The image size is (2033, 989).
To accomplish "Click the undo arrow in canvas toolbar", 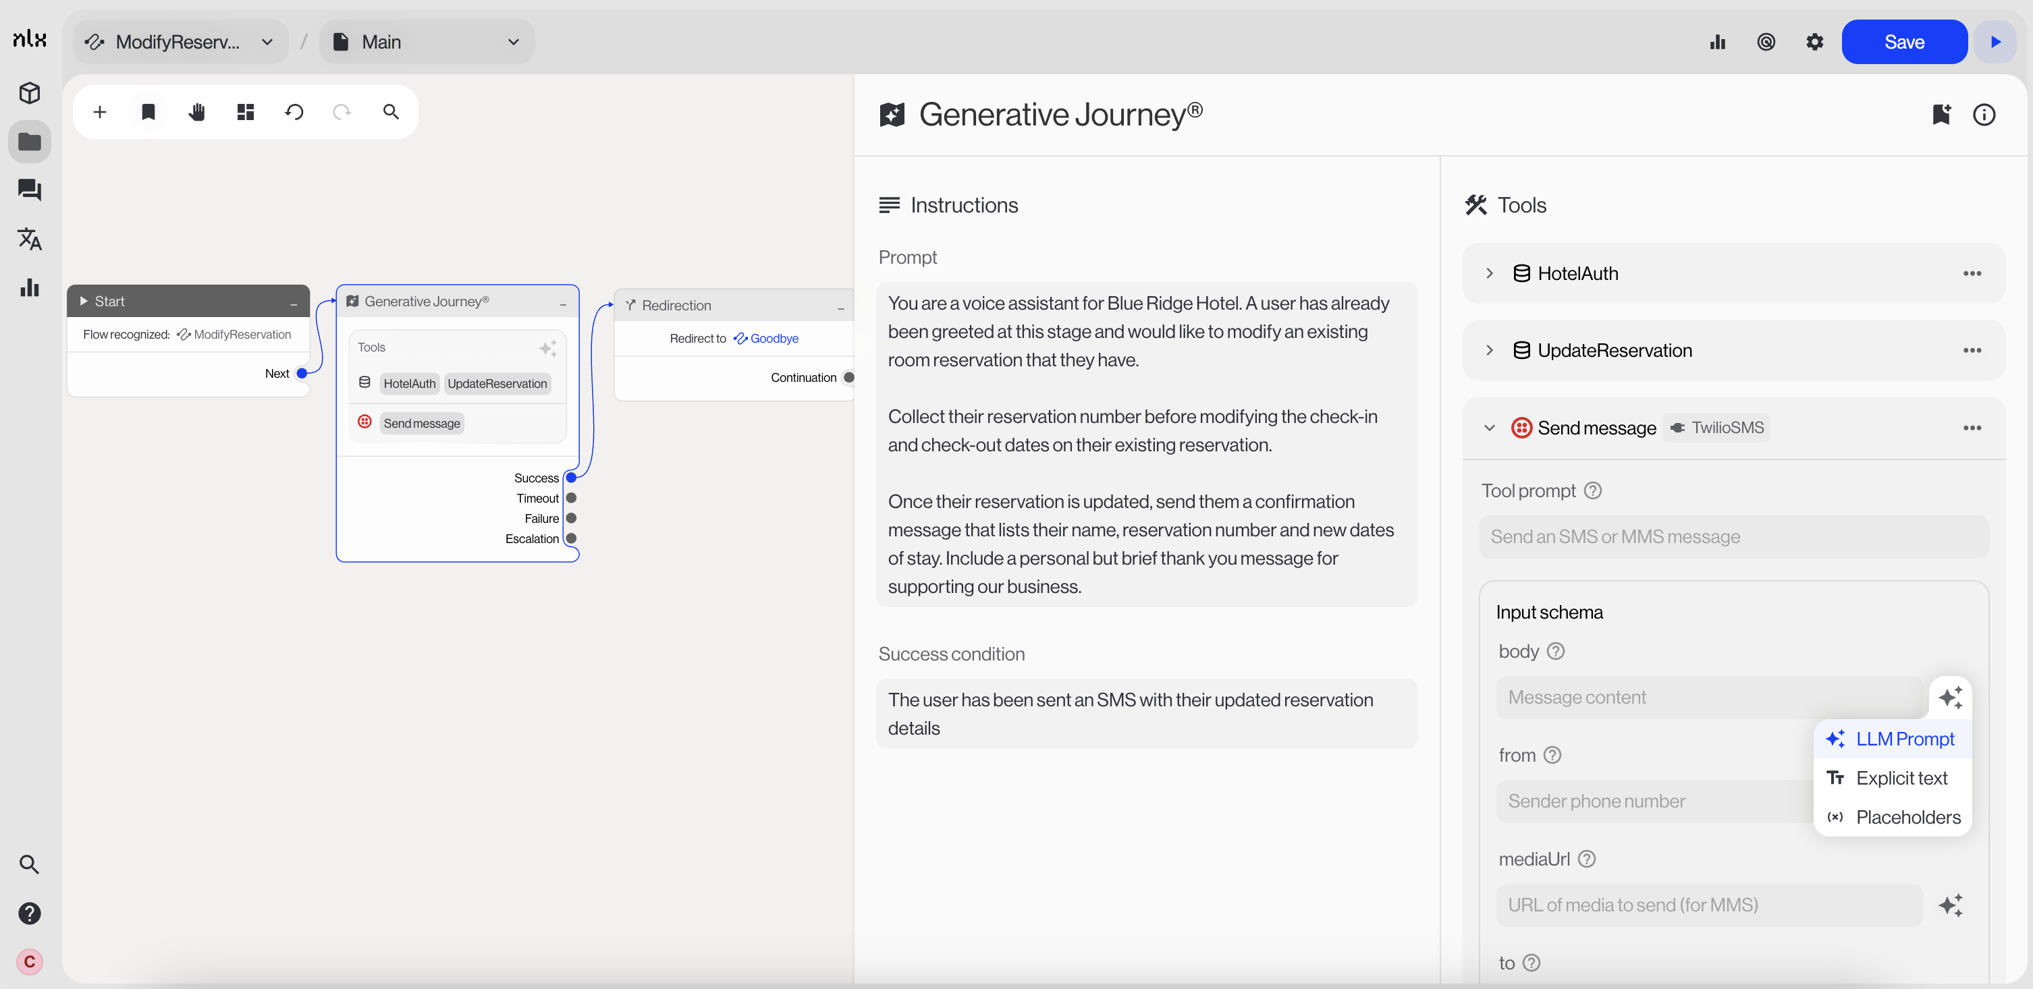I will point(294,112).
